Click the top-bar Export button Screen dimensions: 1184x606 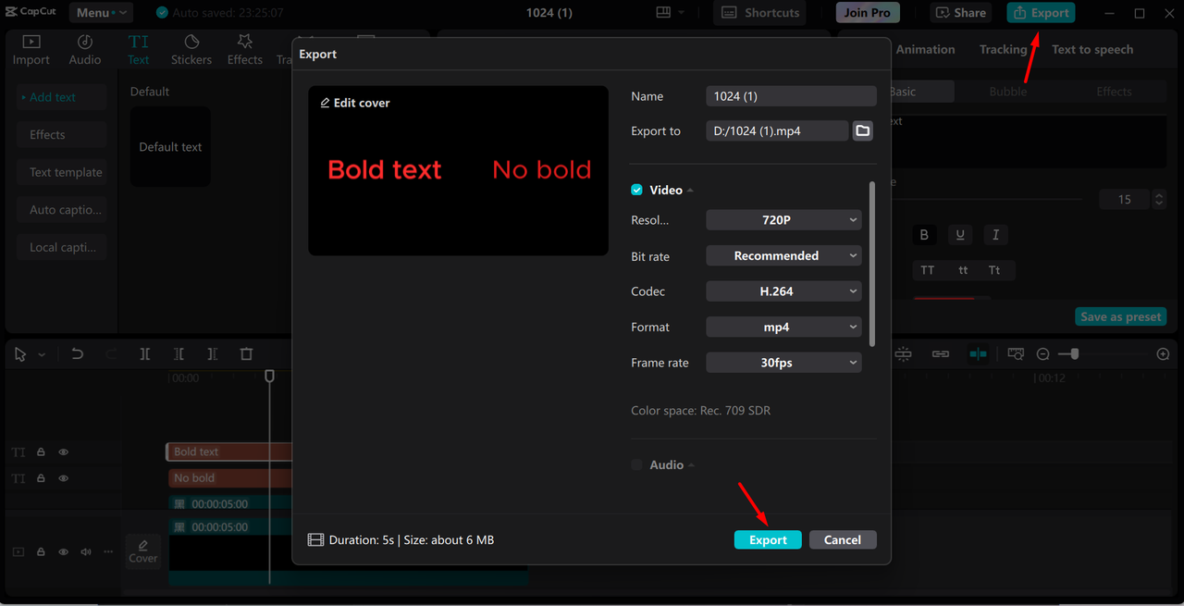(x=1041, y=13)
